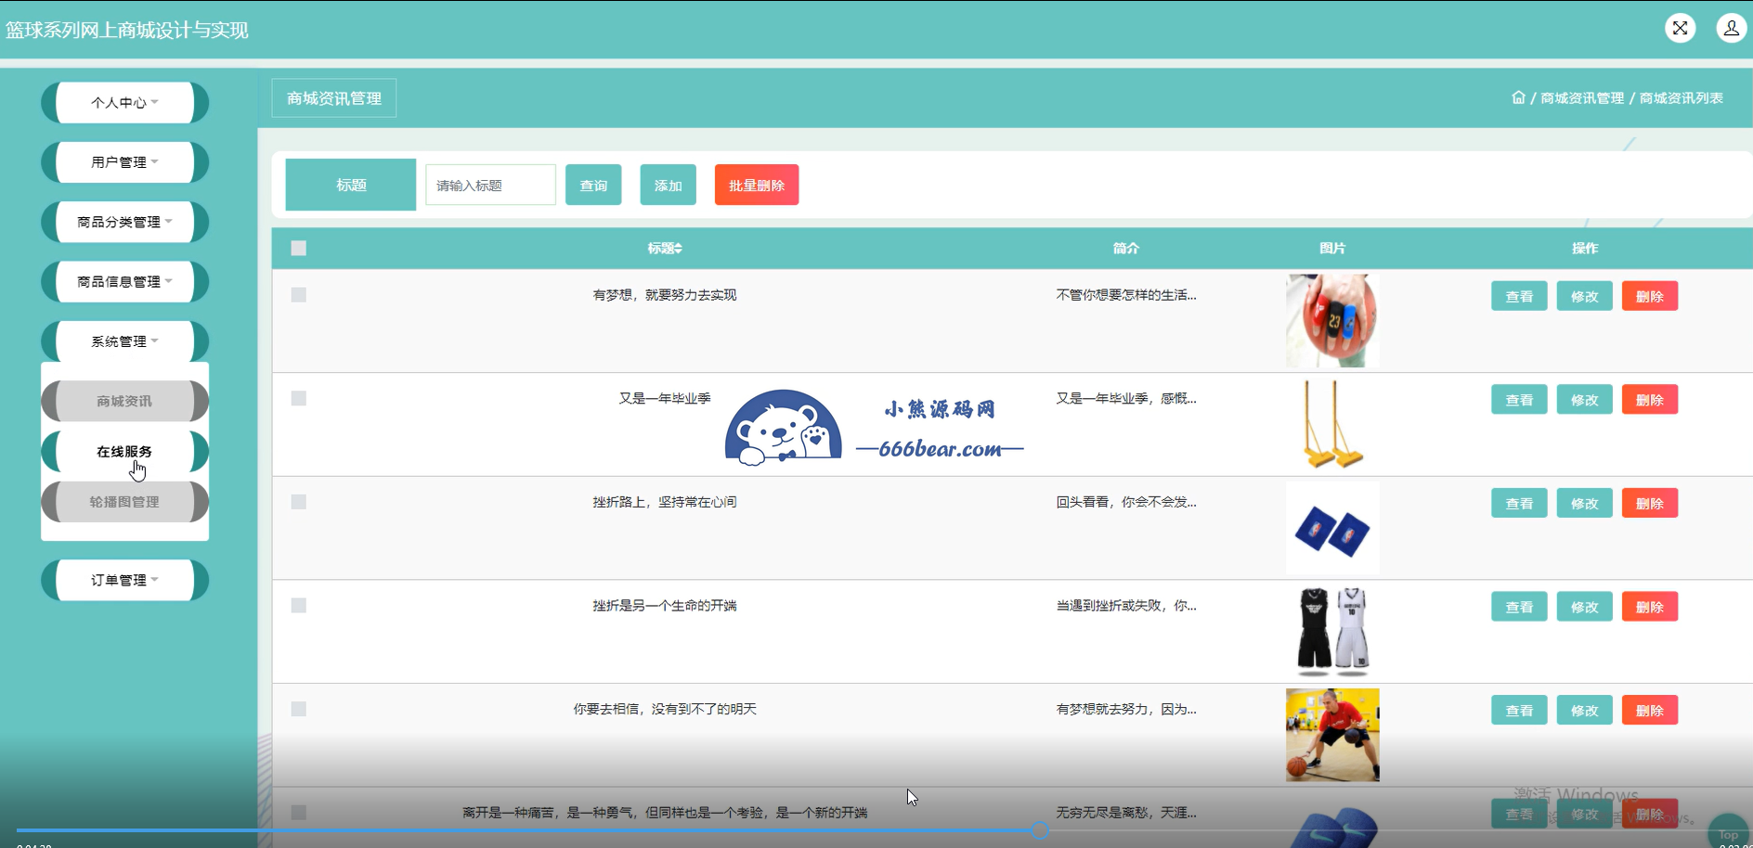Open the dribbling player photo thumbnail
This screenshot has width=1753, height=848.
click(x=1332, y=735)
